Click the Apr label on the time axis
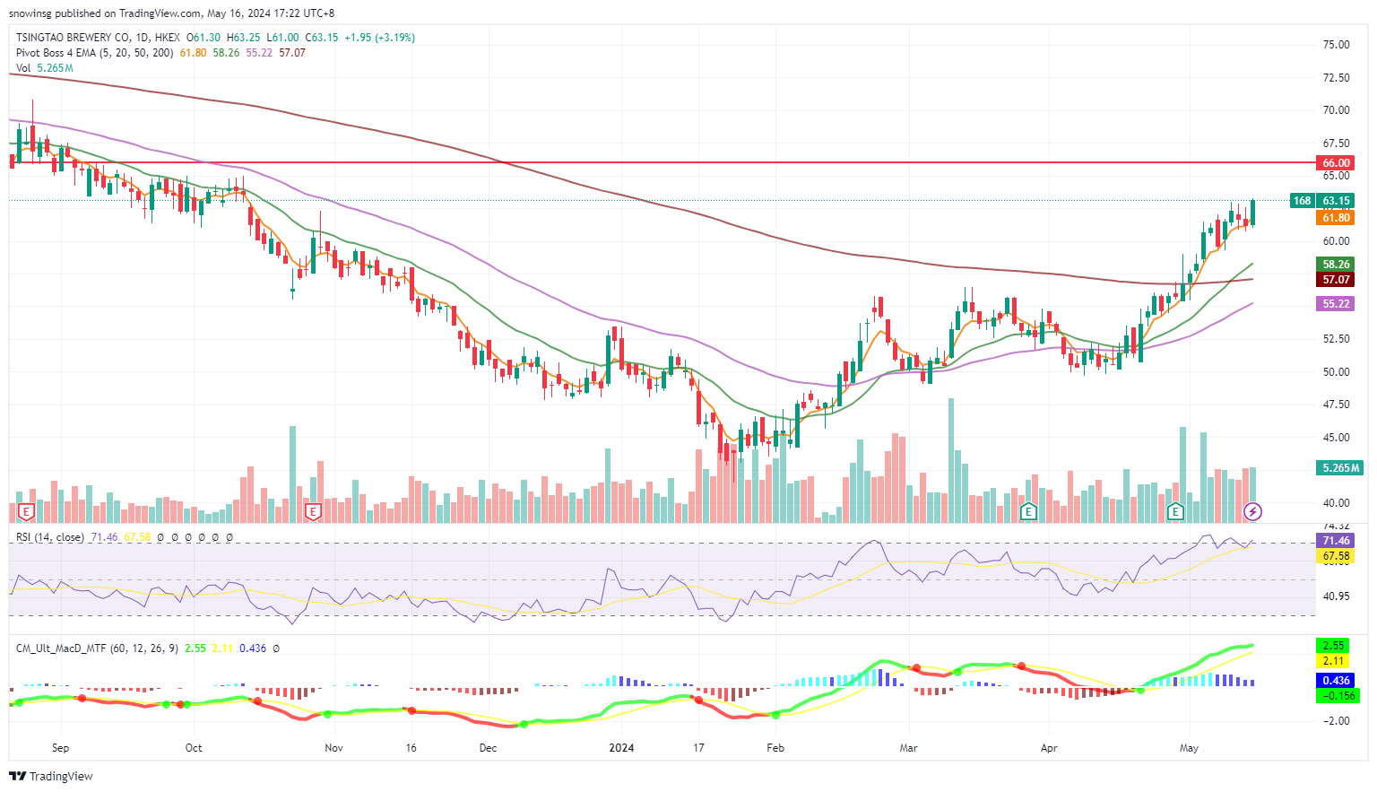The height and width of the screenshot is (792, 1377). (1049, 748)
